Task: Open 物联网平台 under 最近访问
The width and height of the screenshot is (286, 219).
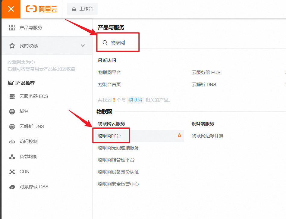Action: click(x=109, y=73)
